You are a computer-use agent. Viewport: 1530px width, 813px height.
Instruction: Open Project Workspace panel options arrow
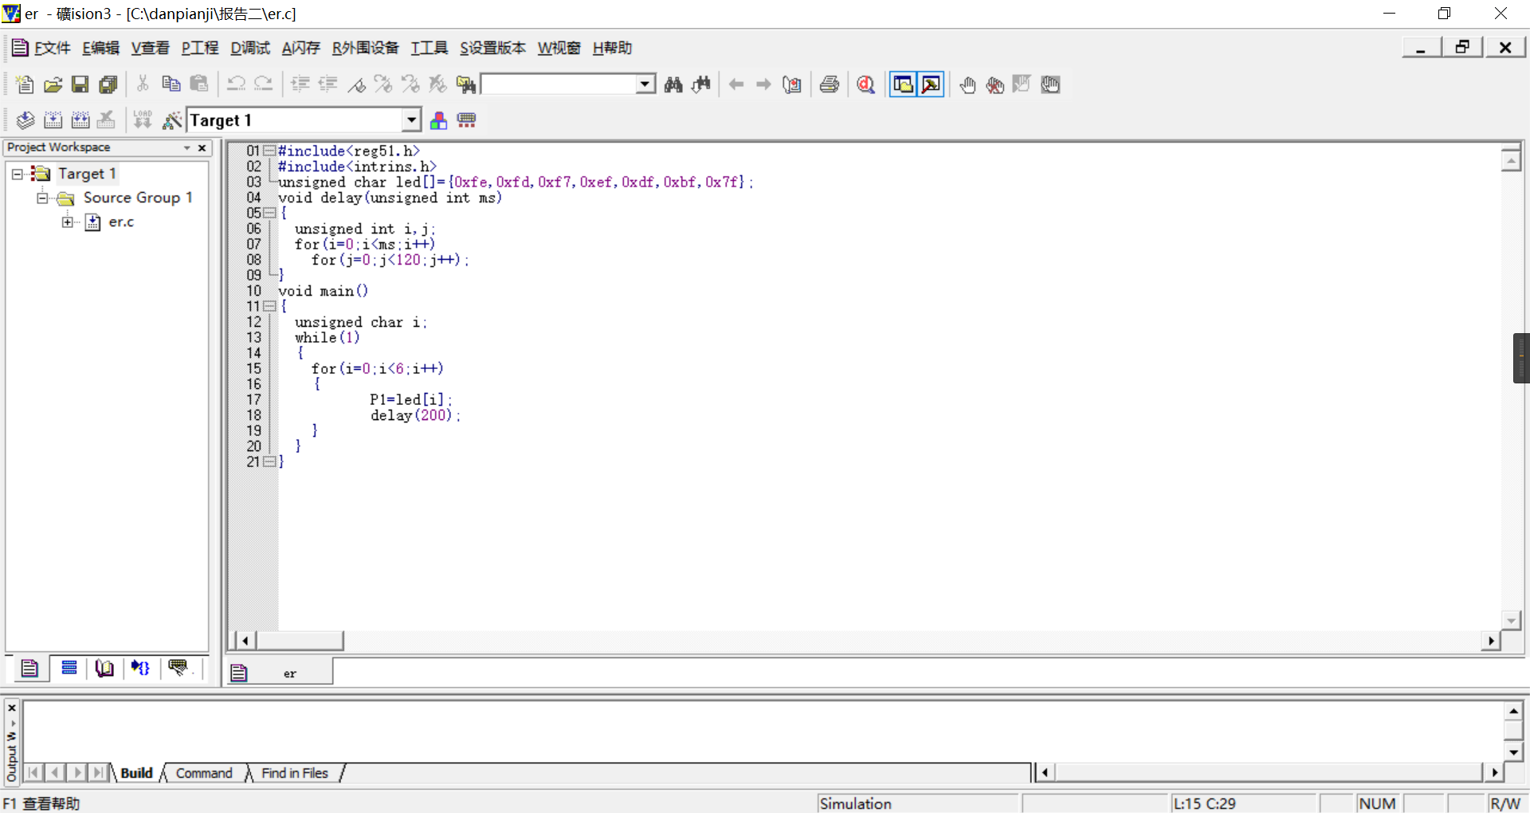(187, 147)
